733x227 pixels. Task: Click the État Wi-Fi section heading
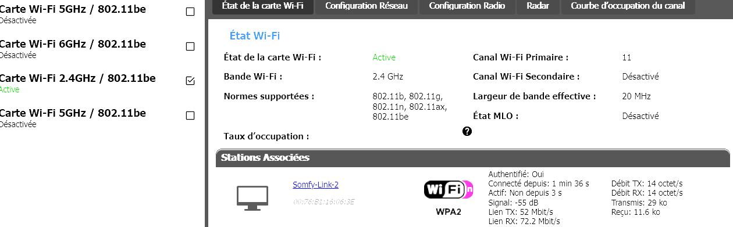pyautogui.click(x=255, y=36)
